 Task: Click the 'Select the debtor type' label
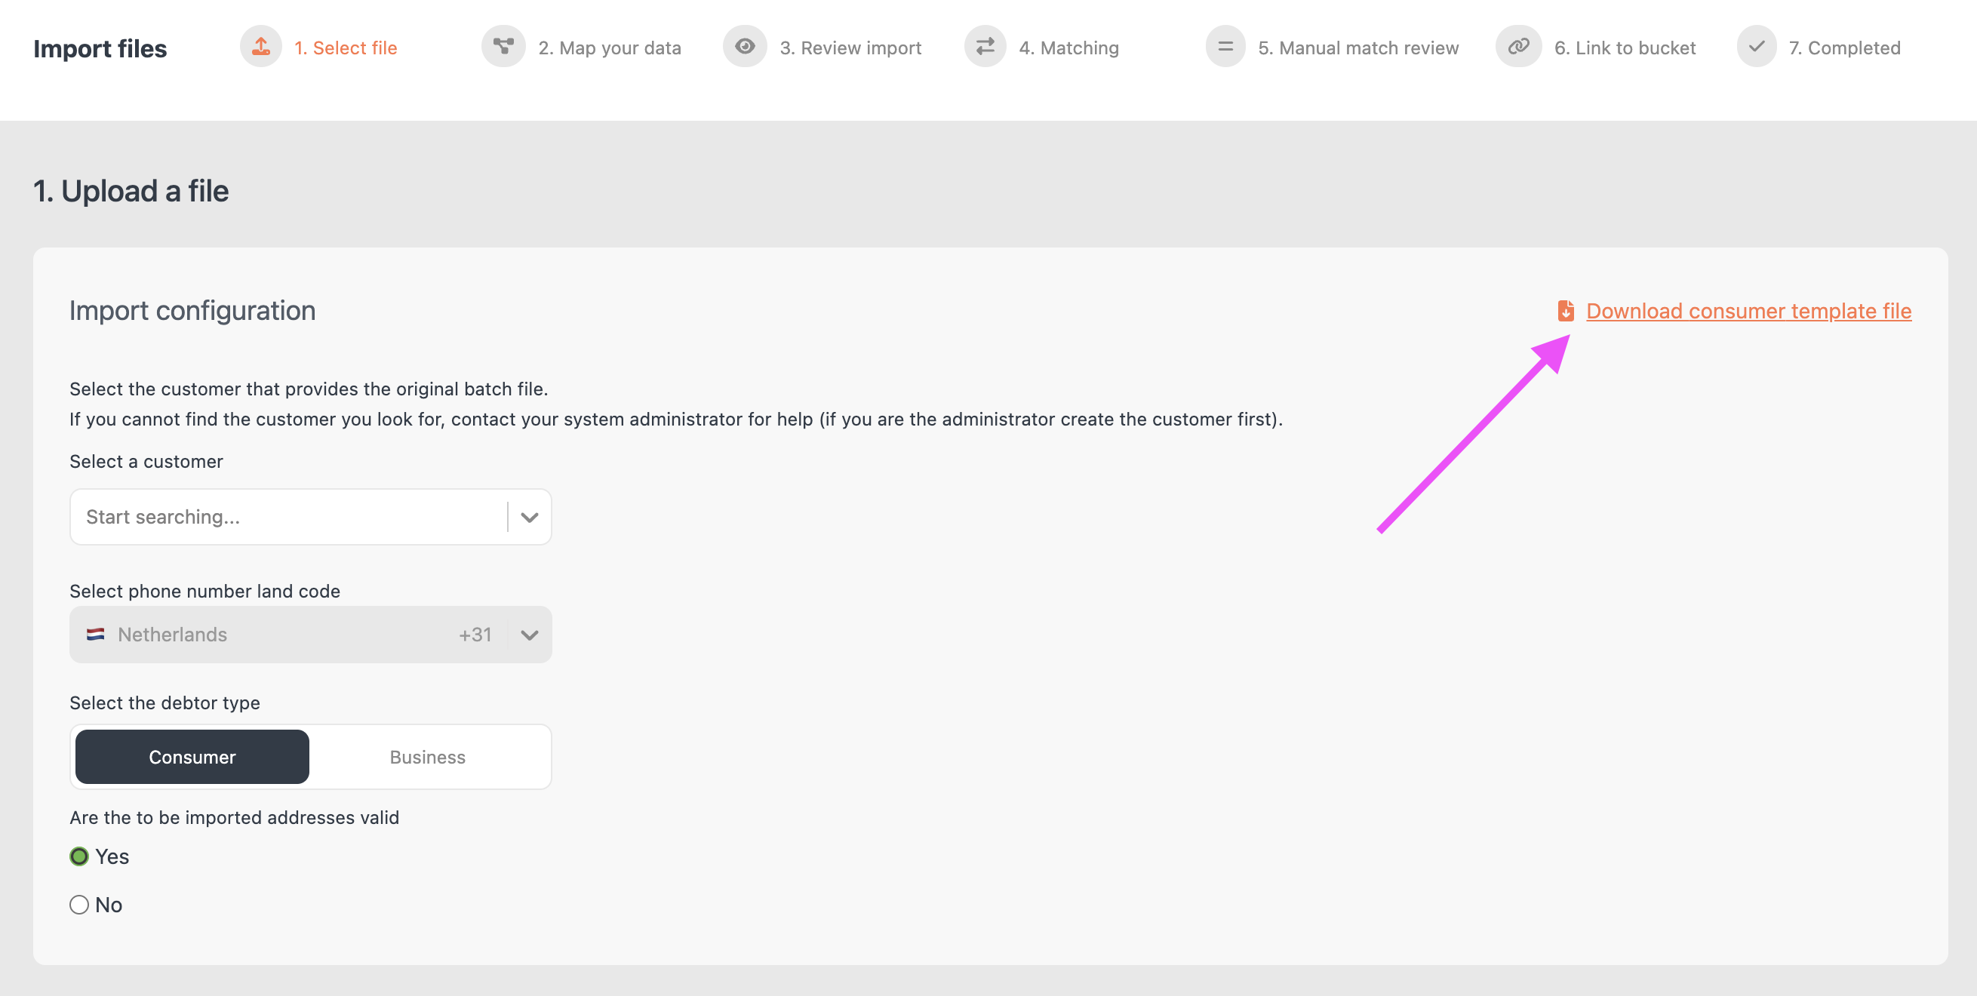pyautogui.click(x=164, y=703)
